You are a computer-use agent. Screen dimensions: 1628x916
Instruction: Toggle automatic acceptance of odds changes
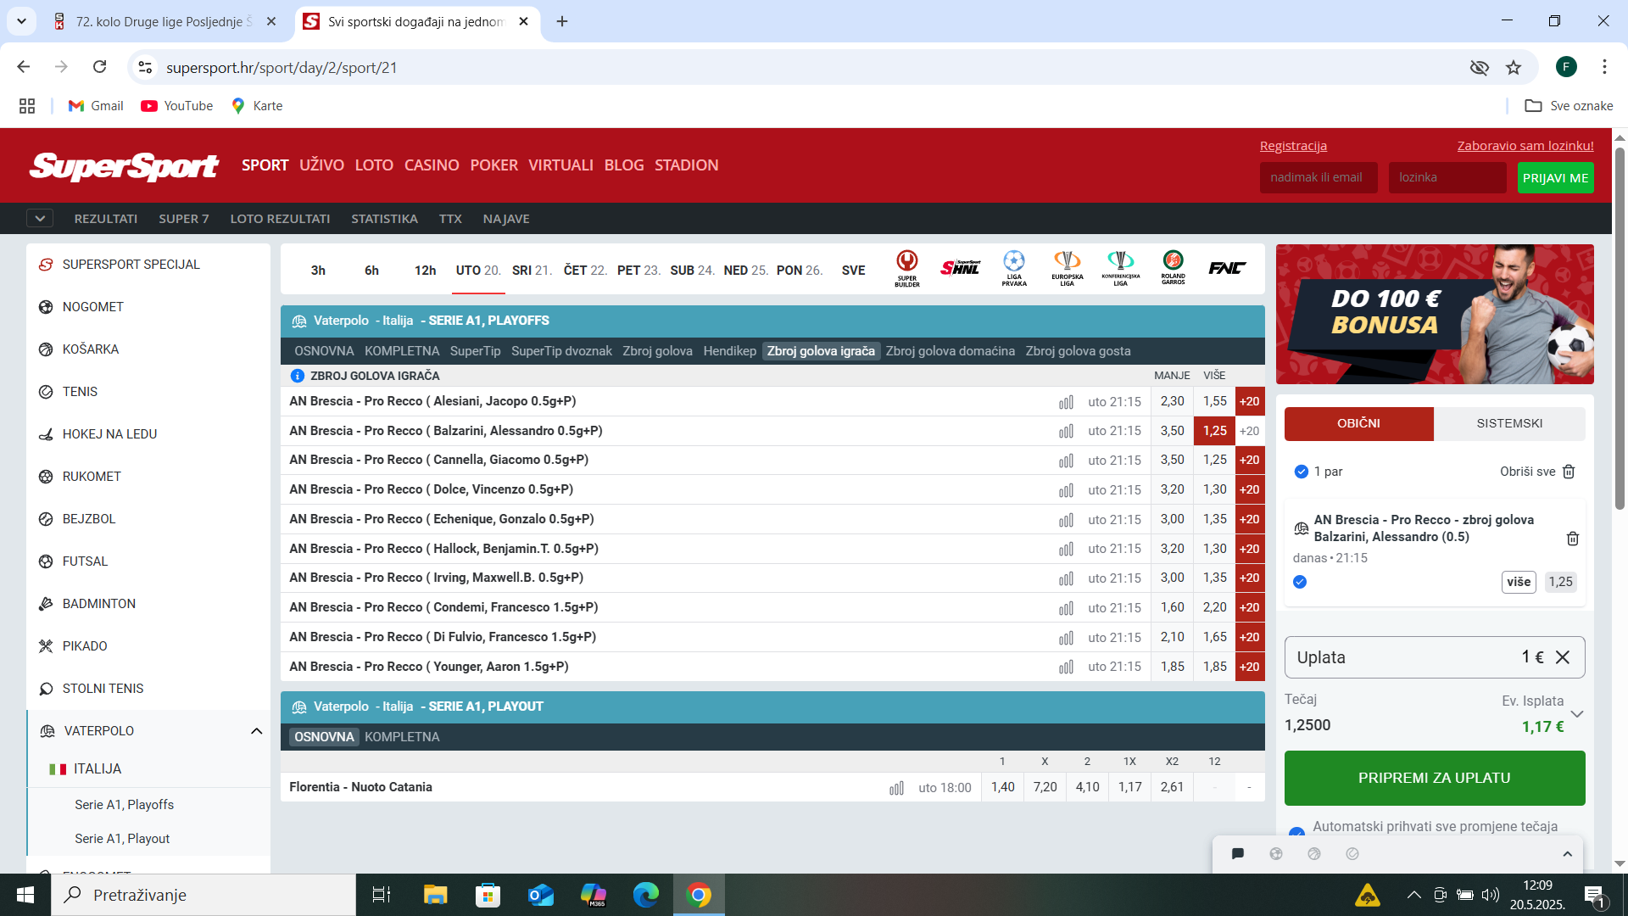point(1296,831)
